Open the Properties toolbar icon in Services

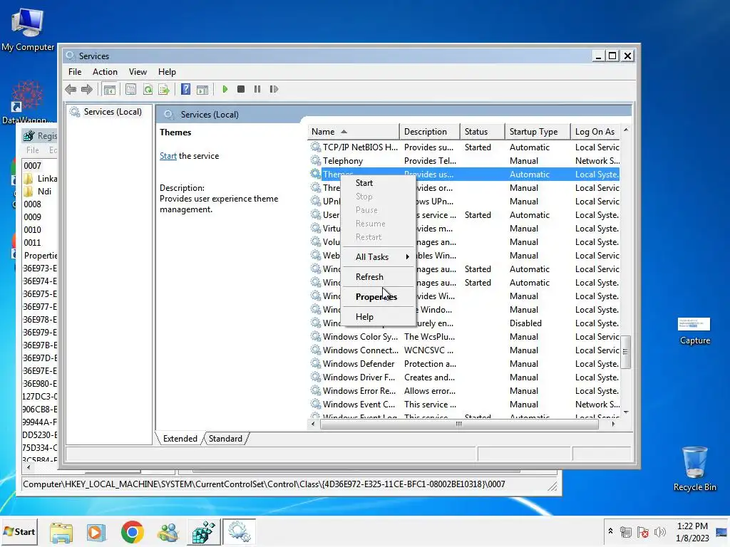point(131,89)
